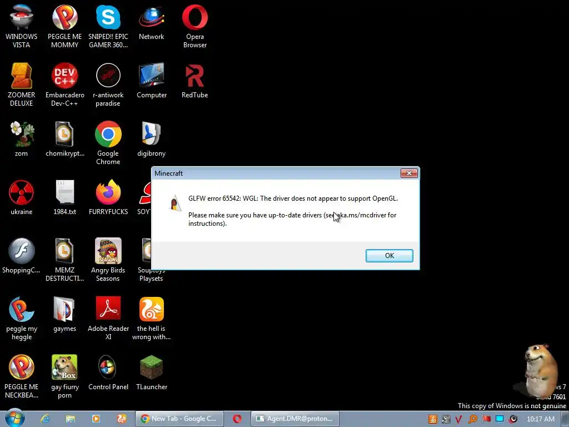Image resolution: width=569 pixels, height=427 pixels.
Task: Select the Google Chrome desktop icon
Action: (108, 143)
